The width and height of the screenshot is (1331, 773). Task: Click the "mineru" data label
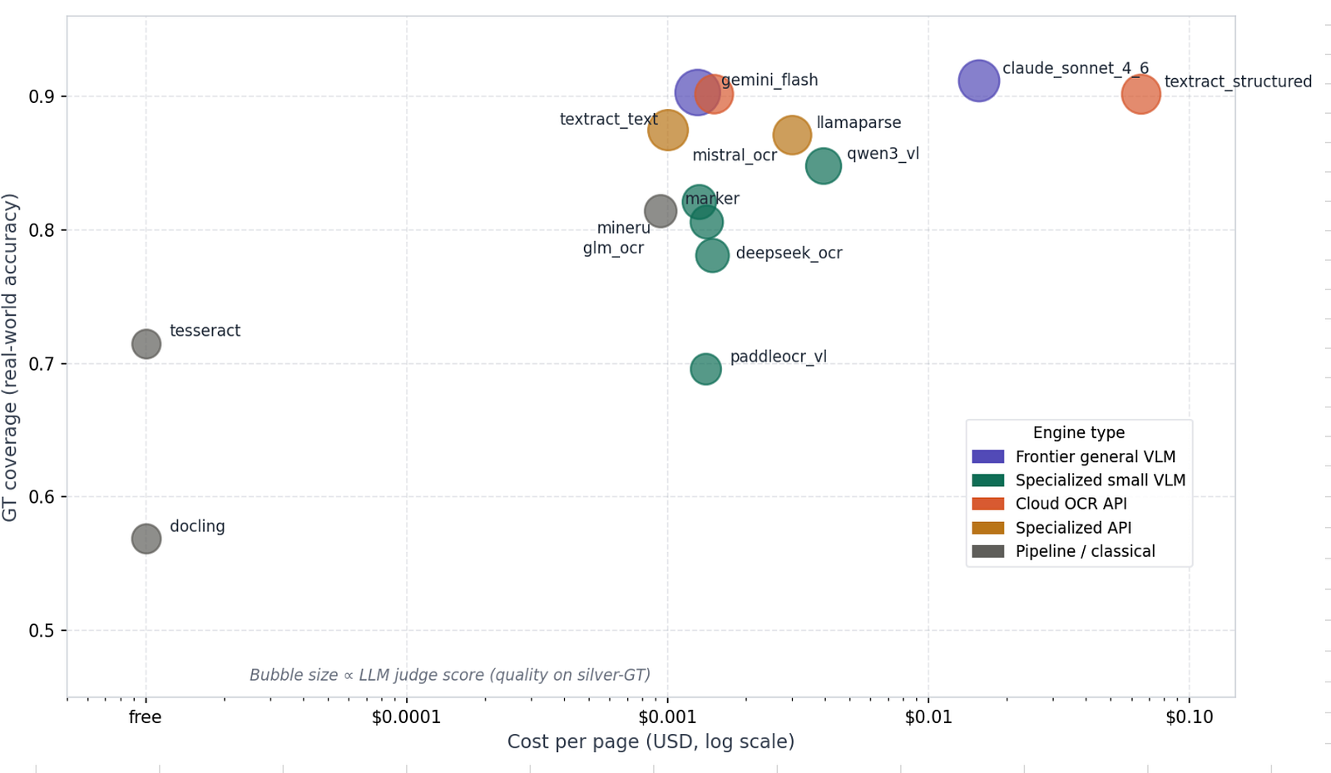tap(624, 228)
